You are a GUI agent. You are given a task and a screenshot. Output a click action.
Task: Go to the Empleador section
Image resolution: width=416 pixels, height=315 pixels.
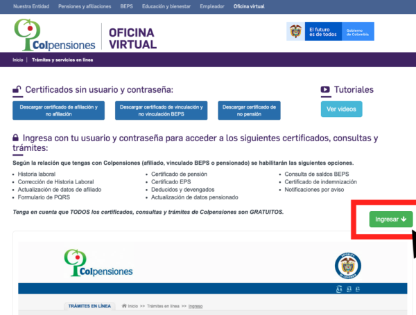pyautogui.click(x=212, y=6)
